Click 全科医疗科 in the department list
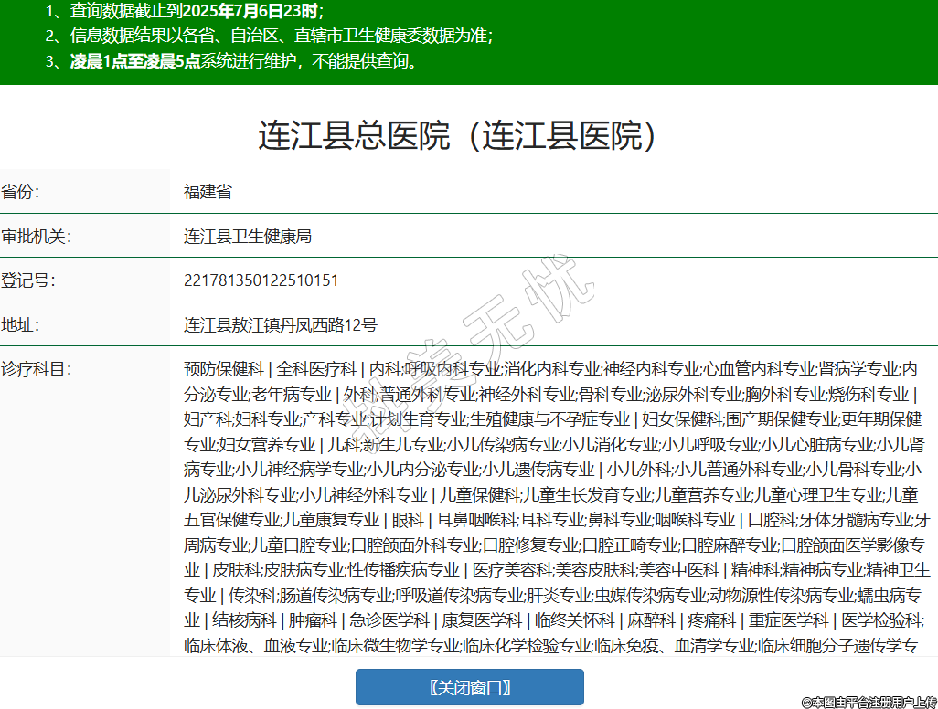Screen dimensions: 938x709 coord(316,369)
